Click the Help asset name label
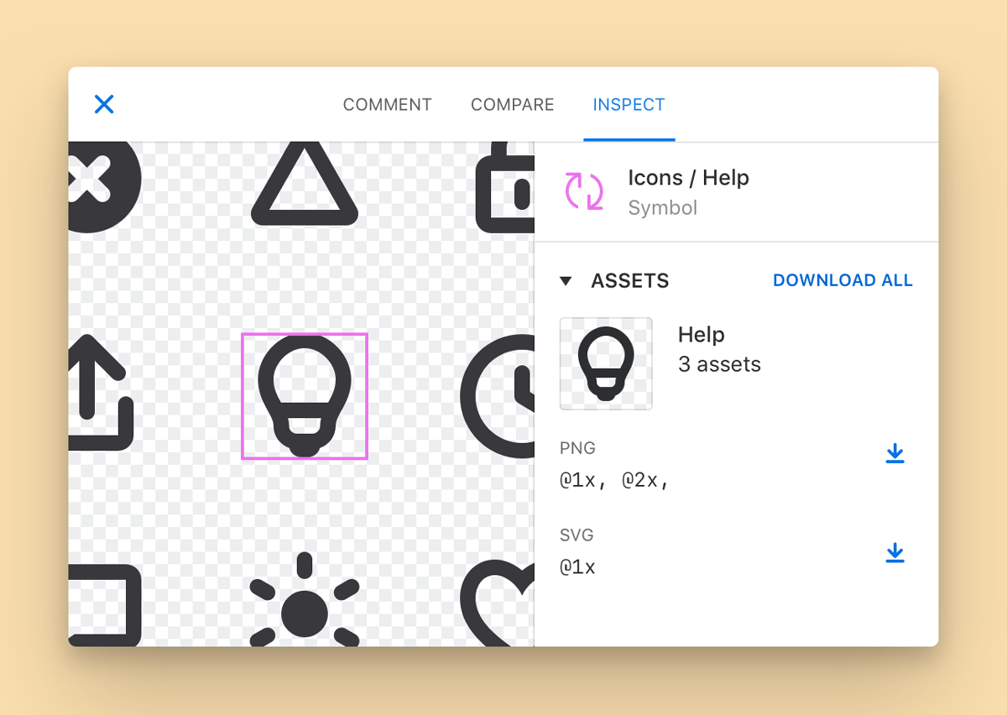The image size is (1007, 715). (x=702, y=334)
